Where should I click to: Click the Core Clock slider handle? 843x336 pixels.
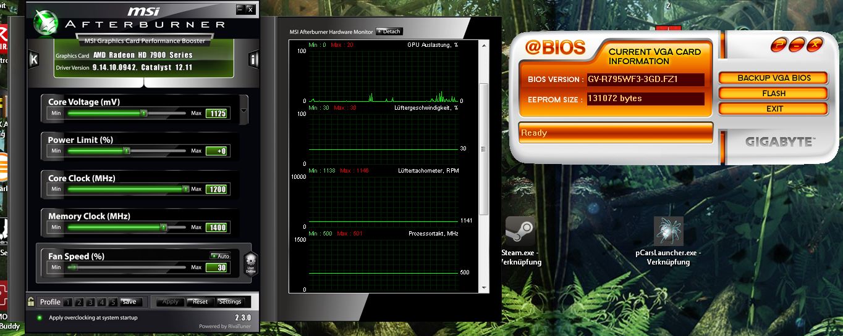pos(185,189)
